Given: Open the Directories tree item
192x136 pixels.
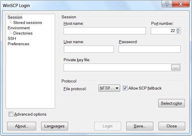Looking at the screenshot, I should pyautogui.click(x=23, y=33).
